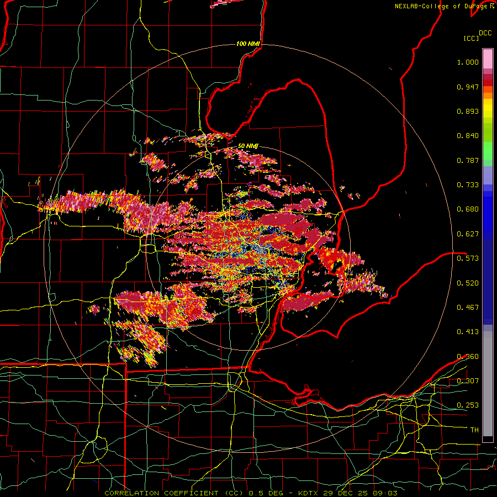Click the 100 NMI range ring label

(248, 44)
